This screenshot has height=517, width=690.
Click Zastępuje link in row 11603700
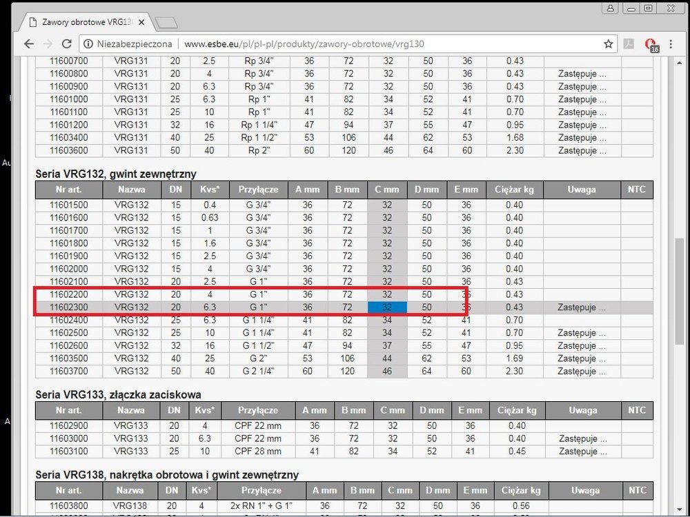(x=582, y=371)
